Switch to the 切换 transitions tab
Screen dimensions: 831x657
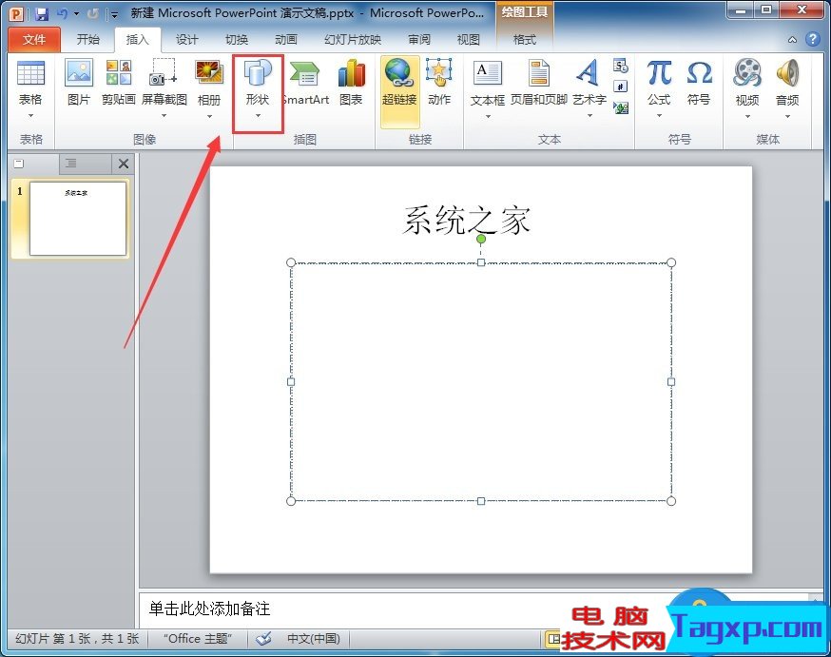pos(237,39)
